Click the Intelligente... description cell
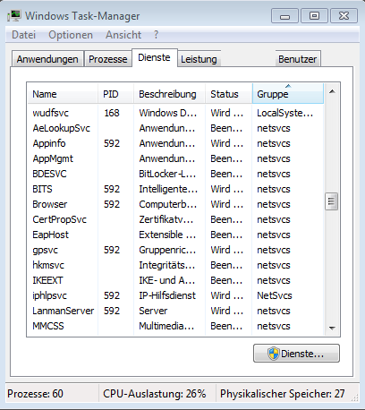The height and width of the screenshot is (410, 365). (168, 189)
